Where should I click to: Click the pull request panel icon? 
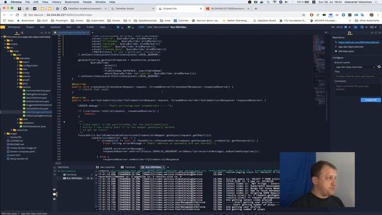350,33
